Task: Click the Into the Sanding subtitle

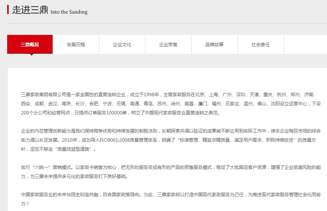Action: (69, 12)
